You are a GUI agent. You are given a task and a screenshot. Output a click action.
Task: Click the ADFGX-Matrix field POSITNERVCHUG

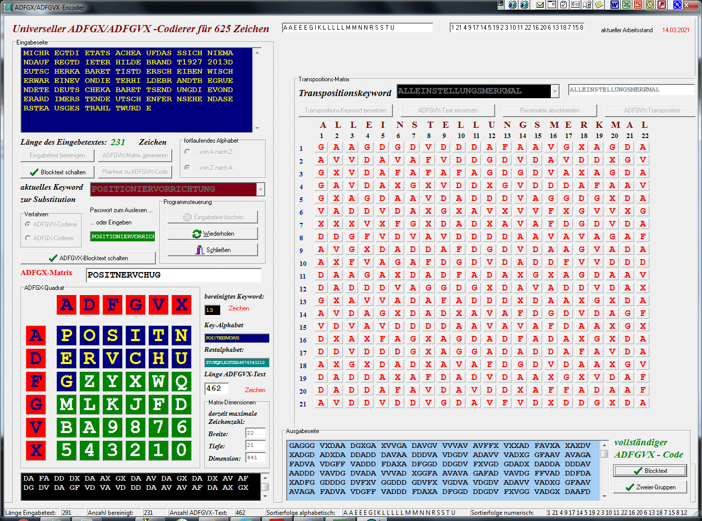(x=174, y=275)
